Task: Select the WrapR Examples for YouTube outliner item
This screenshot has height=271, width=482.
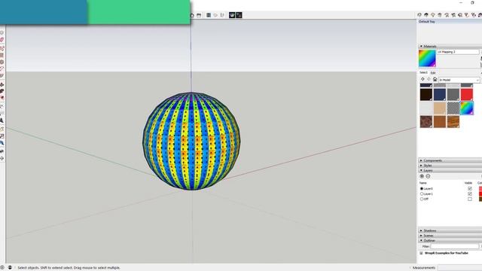Action: (447, 253)
